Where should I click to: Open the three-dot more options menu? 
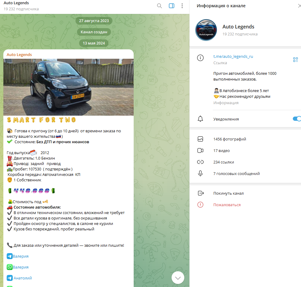182,6
